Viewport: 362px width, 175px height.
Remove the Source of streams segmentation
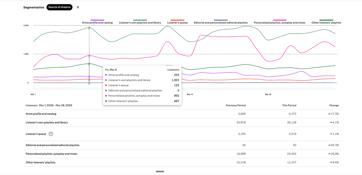pyautogui.click(x=78, y=7)
